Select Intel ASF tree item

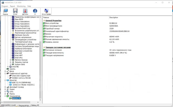[x=19, y=53]
